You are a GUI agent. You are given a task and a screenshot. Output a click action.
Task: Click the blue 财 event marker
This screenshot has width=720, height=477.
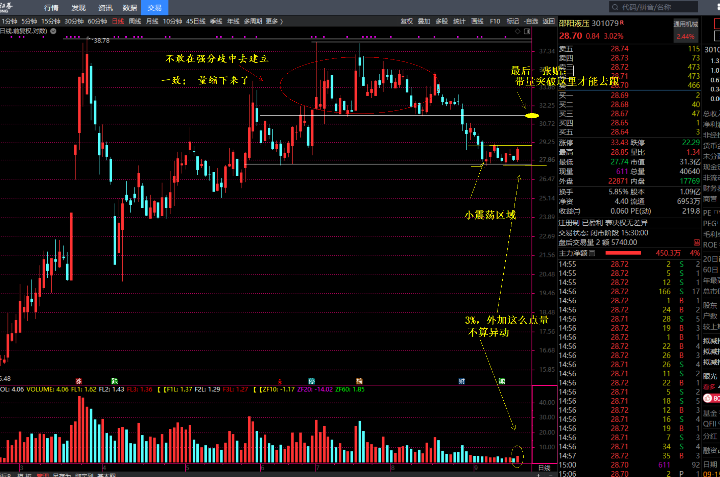(x=462, y=381)
